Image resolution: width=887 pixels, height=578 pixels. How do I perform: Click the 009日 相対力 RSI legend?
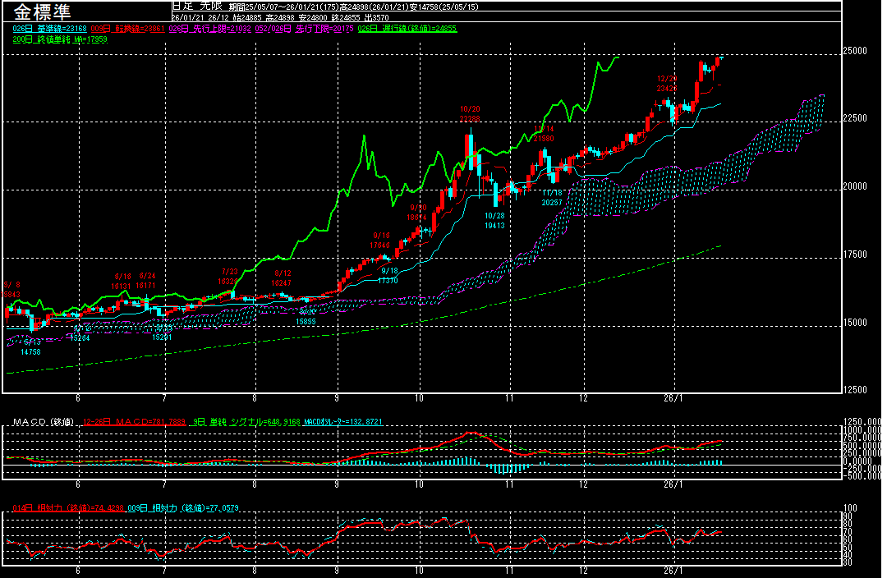pyautogui.click(x=177, y=508)
